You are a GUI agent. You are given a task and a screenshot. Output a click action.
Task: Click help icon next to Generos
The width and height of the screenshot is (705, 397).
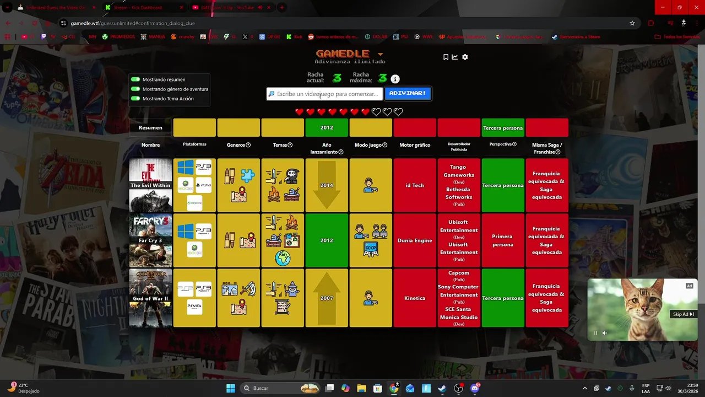248,145
